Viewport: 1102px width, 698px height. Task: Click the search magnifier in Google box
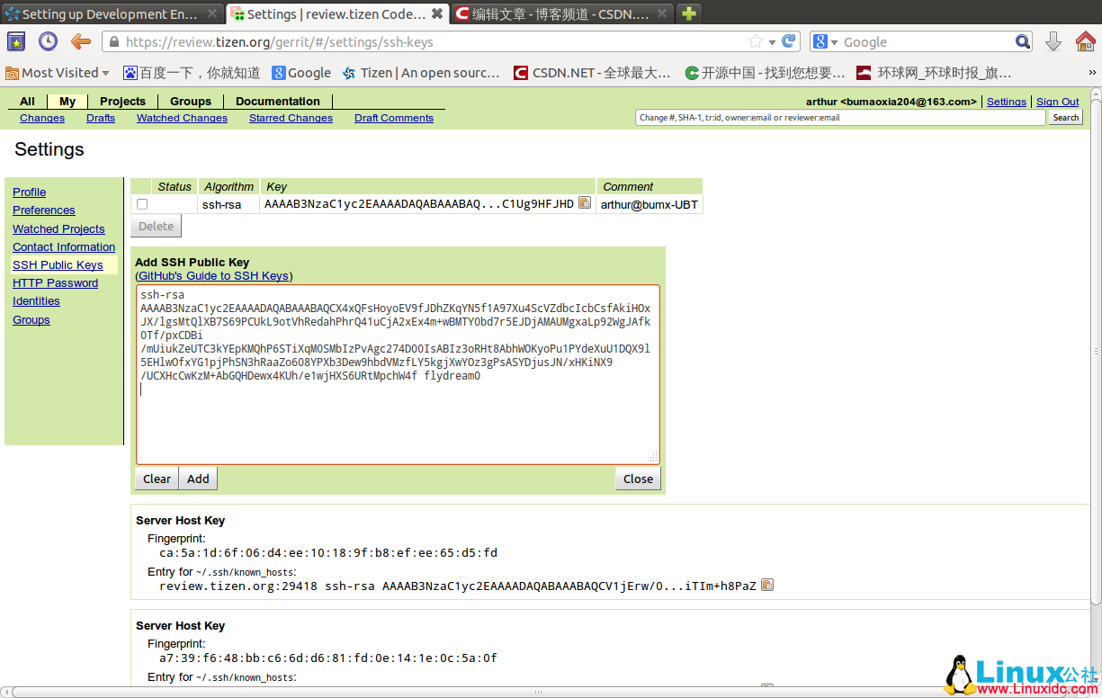pyautogui.click(x=1023, y=41)
